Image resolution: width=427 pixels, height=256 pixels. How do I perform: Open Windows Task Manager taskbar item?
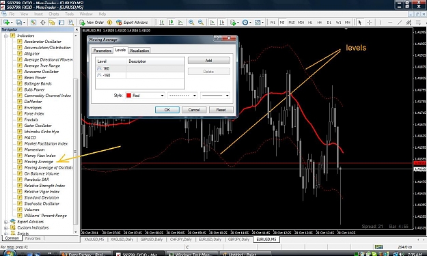click(x=192, y=254)
